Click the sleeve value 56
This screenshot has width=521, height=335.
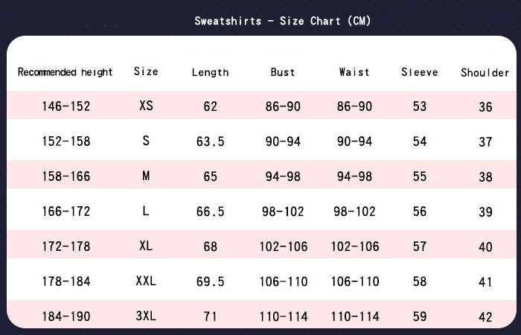tap(420, 211)
